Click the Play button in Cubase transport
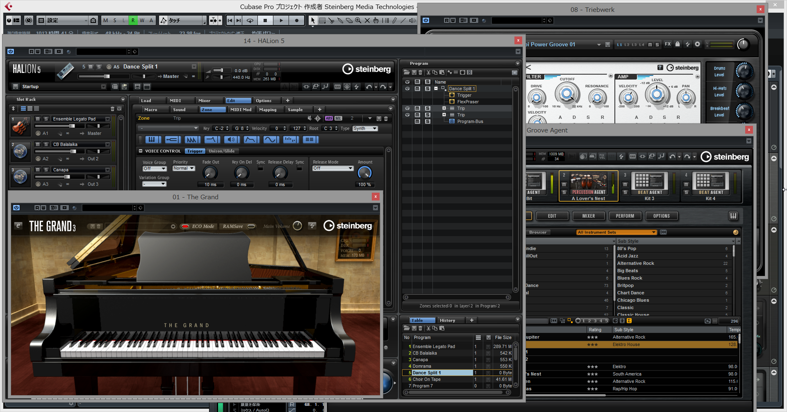787x412 pixels. pyautogui.click(x=281, y=20)
